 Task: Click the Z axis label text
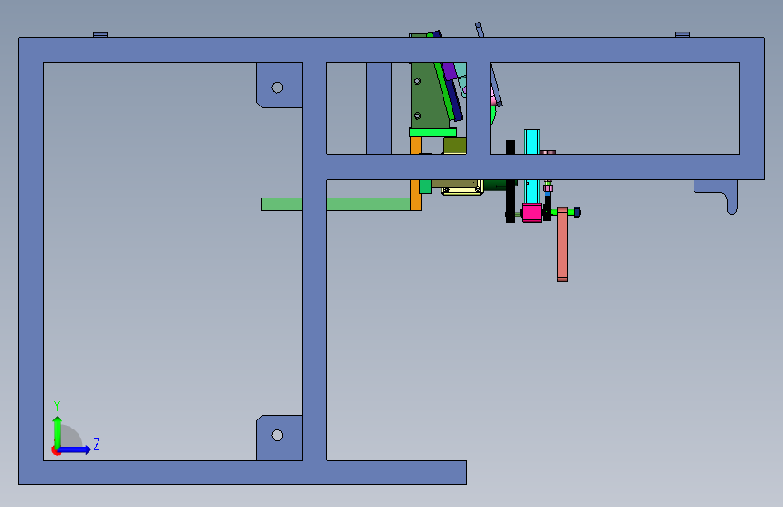pyautogui.click(x=97, y=444)
